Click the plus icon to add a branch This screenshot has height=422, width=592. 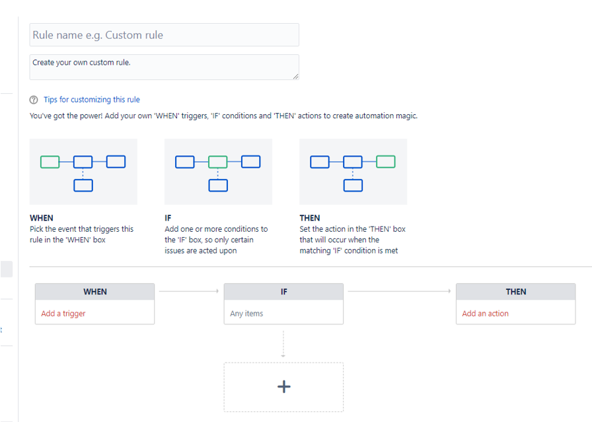tap(283, 386)
